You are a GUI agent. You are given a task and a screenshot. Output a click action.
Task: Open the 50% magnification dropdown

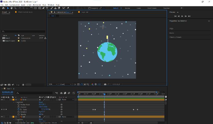53,84
